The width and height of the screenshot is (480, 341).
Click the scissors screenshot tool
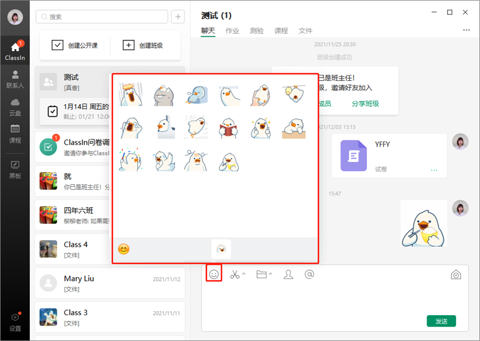tap(235, 274)
